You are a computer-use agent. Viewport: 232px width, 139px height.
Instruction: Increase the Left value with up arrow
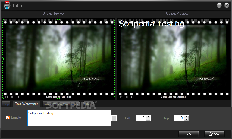(x=148, y=116)
